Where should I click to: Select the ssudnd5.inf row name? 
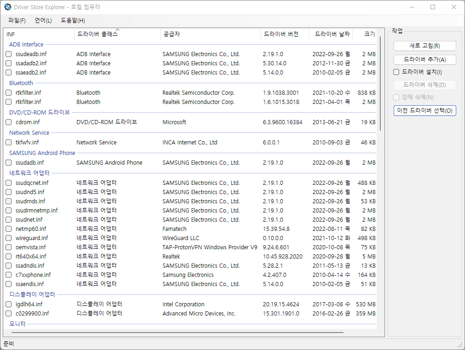point(30,192)
